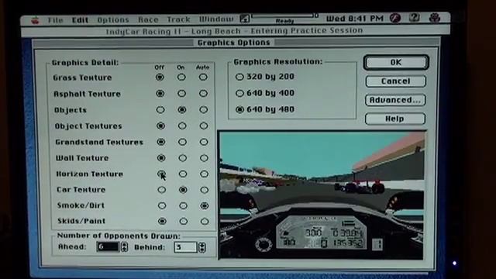Set Horizon Texture to Off
The width and height of the screenshot is (496, 279).
click(161, 174)
